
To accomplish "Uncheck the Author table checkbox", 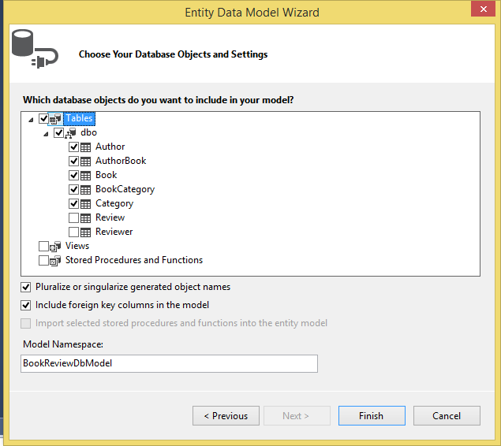I will click(73, 147).
